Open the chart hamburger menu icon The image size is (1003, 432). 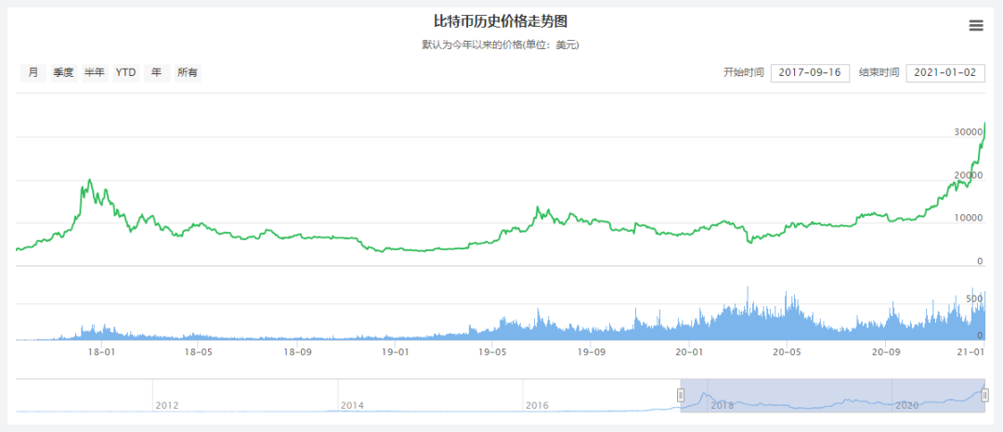[975, 26]
